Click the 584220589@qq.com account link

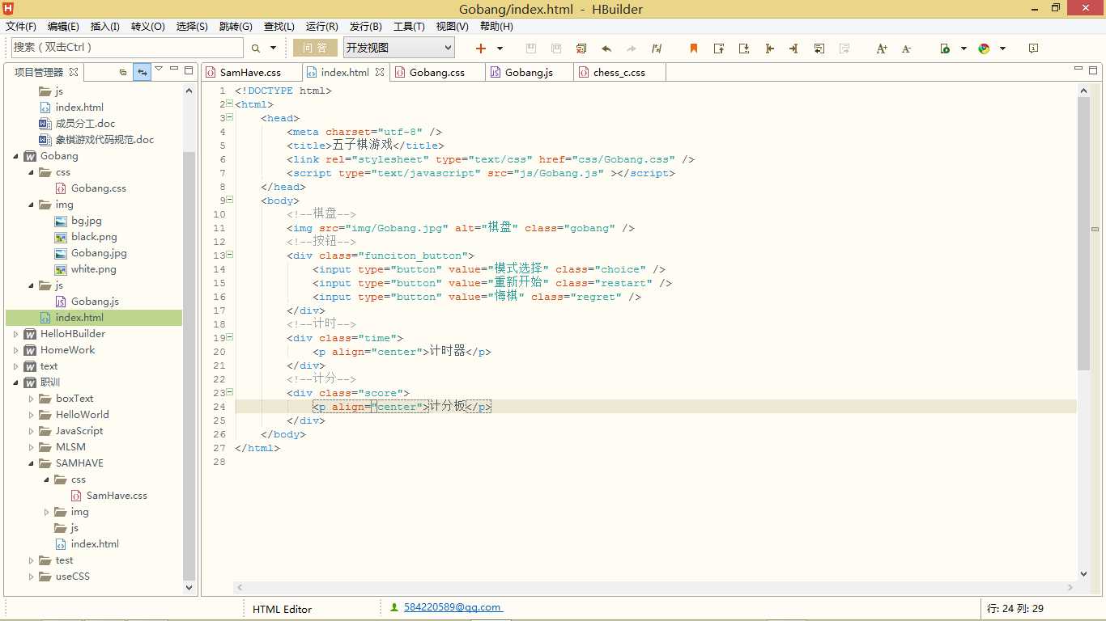pos(453,607)
